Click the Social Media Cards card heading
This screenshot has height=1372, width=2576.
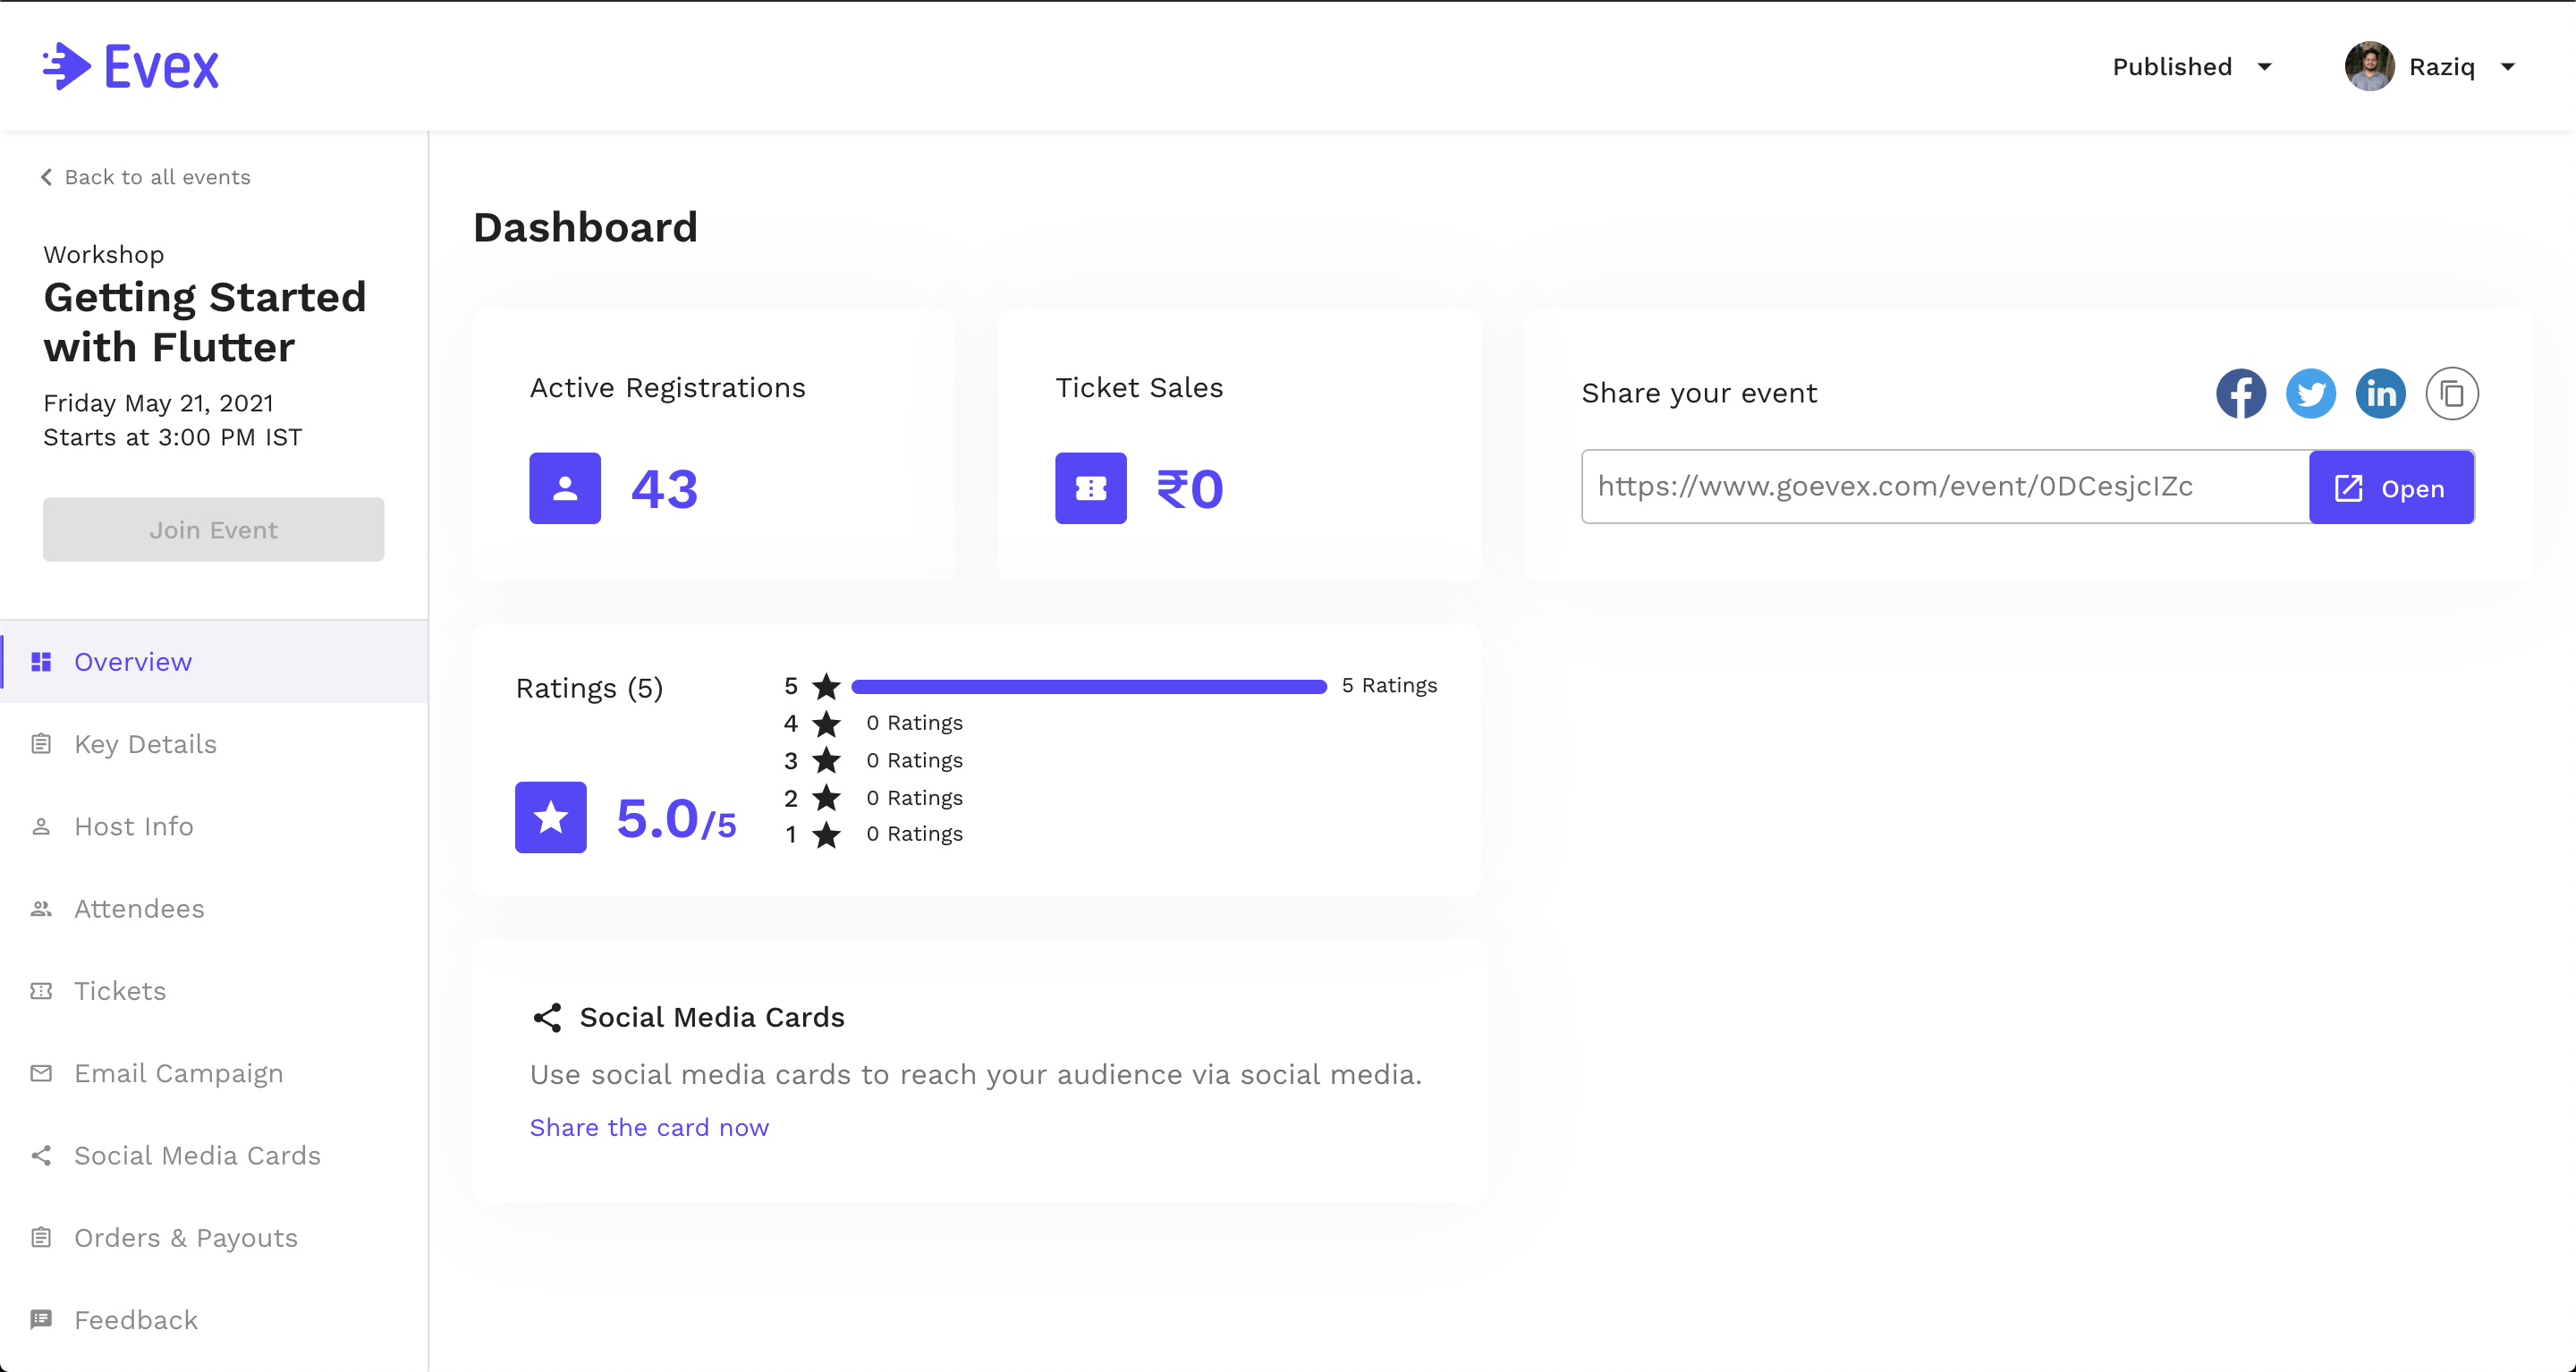712,1017
